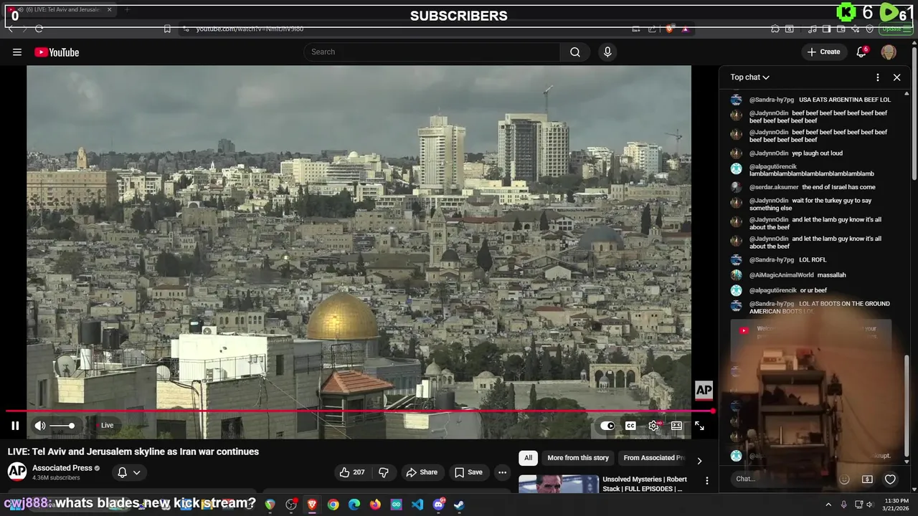Save the video to playlist
This screenshot has width=918, height=516.
click(468, 472)
